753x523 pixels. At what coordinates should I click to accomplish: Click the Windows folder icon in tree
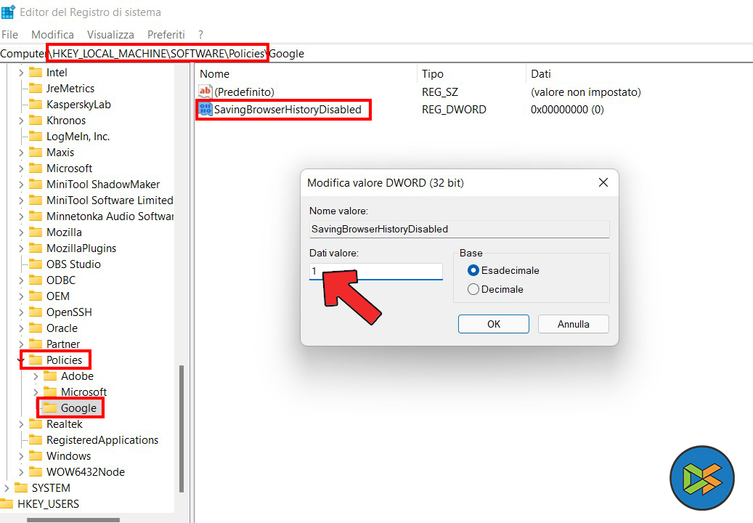[36, 455]
